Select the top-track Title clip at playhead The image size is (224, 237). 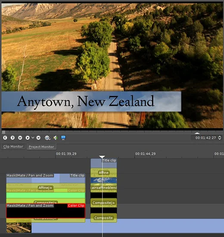click(104, 163)
